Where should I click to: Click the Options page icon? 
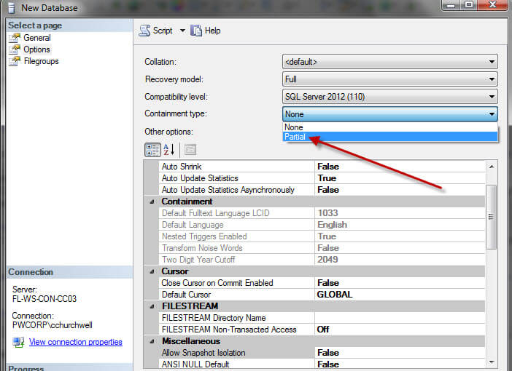pos(15,49)
